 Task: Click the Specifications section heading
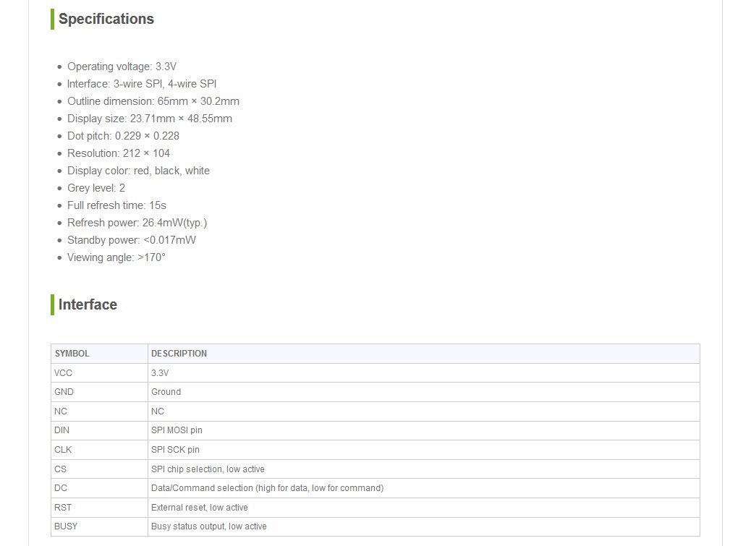pyautogui.click(x=106, y=20)
